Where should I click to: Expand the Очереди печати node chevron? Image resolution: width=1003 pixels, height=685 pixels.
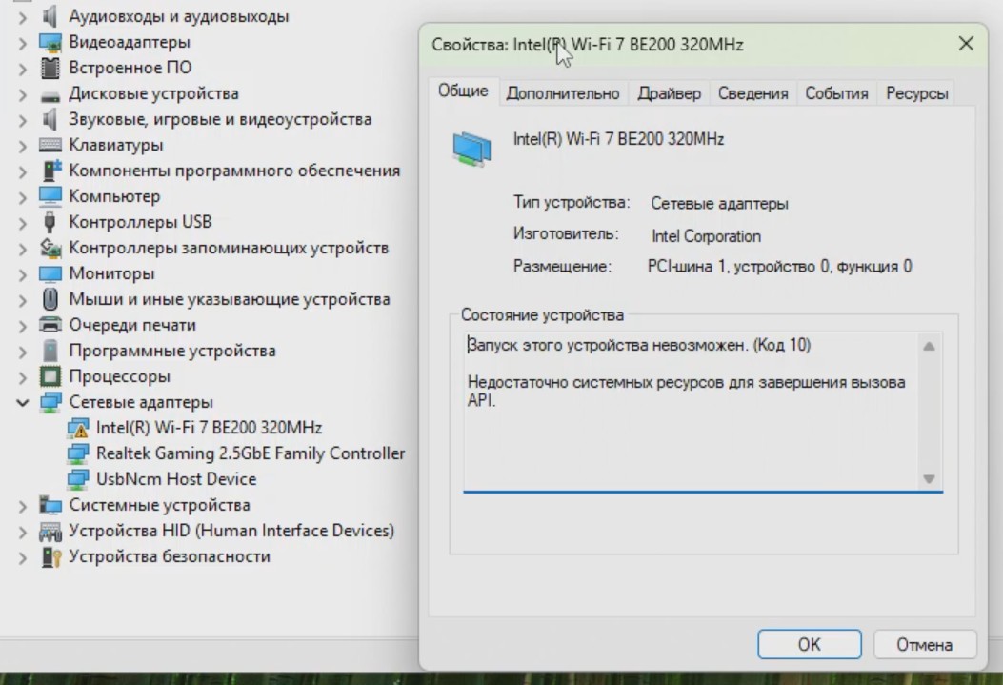click(x=23, y=326)
